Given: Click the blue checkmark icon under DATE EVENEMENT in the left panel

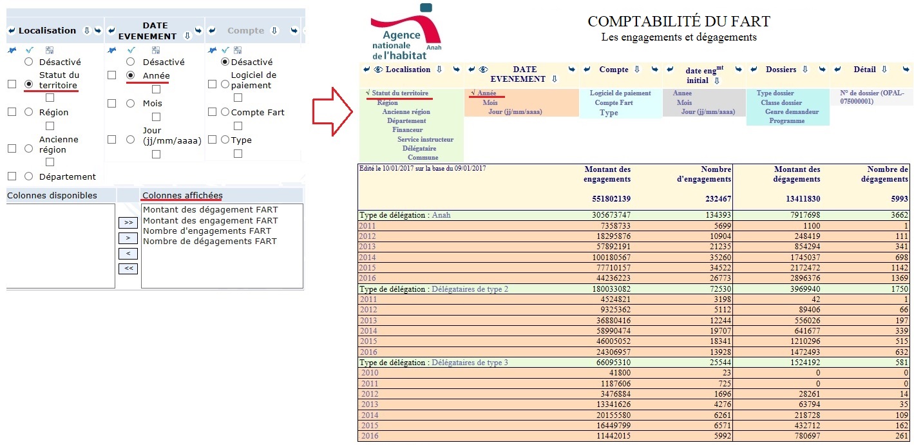Looking at the screenshot, I should tap(131, 50).
